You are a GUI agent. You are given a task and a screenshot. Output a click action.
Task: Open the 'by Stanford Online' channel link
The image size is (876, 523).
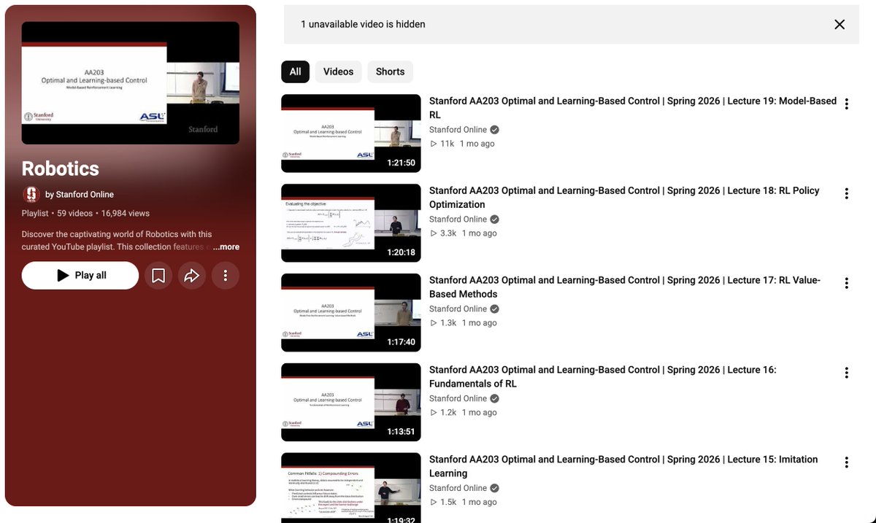pos(80,195)
